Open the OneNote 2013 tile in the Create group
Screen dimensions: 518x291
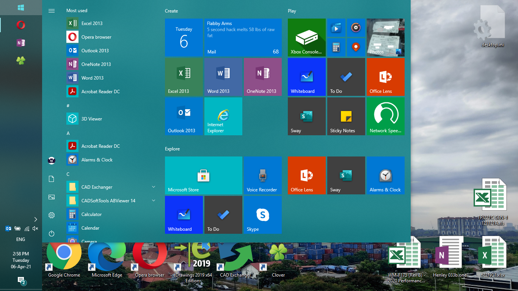[263, 77]
